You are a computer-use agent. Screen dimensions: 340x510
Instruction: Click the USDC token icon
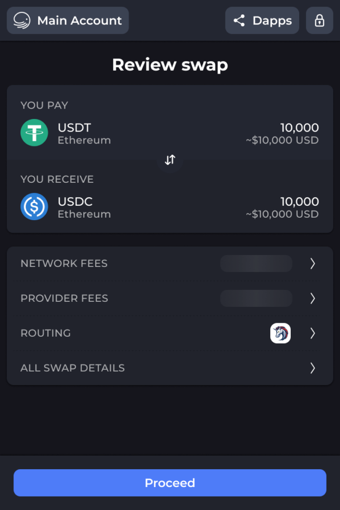tap(33, 206)
